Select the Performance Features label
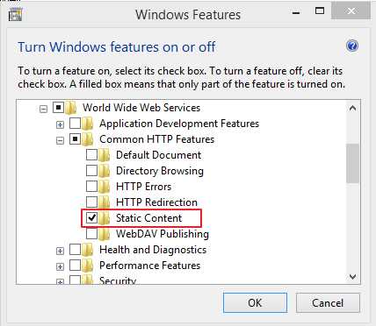Viewport: 376px width, 326px height. point(149,266)
